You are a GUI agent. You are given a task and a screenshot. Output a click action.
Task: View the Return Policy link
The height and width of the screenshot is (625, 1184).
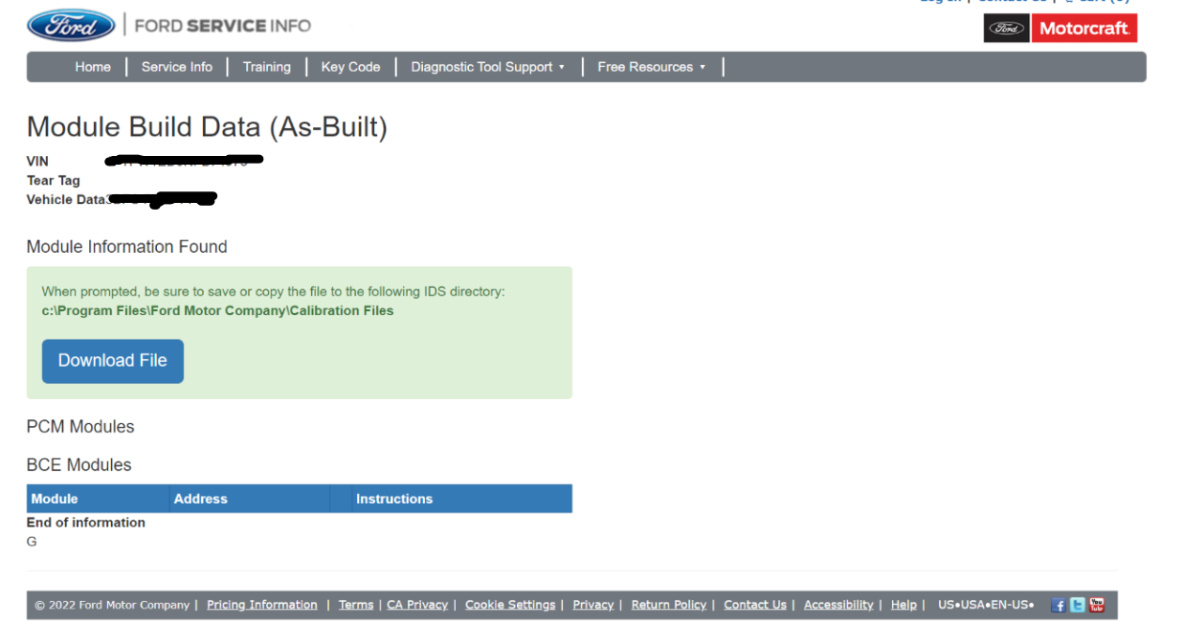point(668,605)
